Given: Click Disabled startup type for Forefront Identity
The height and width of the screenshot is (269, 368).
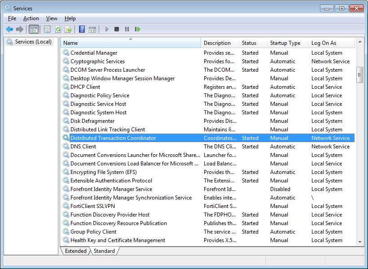Looking at the screenshot, I should coord(280,189).
